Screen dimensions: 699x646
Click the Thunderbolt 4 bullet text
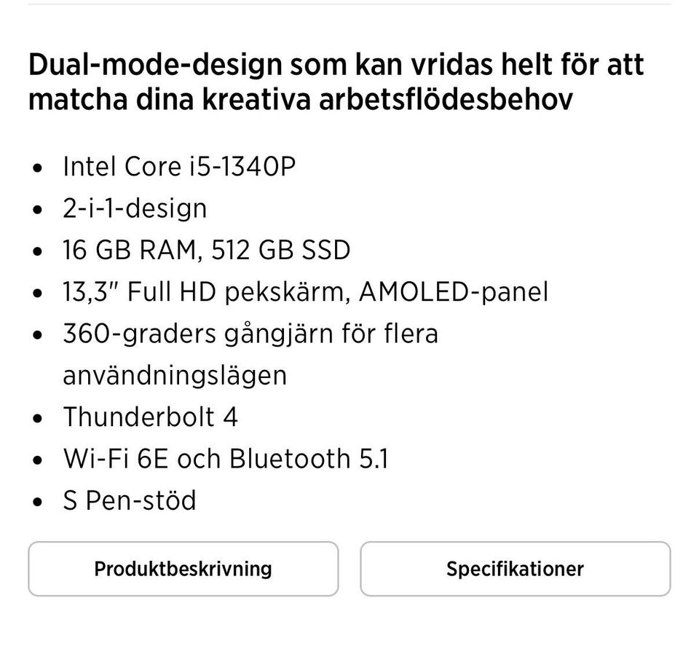coord(150,417)
